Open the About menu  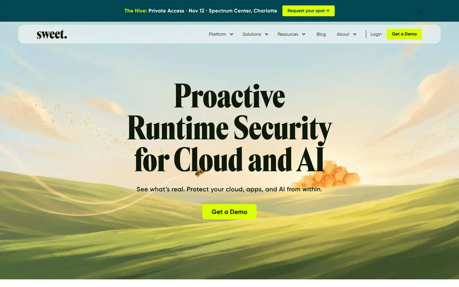[x=343, y=34]
